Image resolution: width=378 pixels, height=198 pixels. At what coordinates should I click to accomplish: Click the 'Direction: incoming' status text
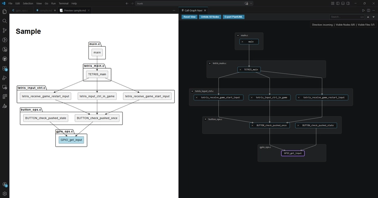pyautogui.click(x=322, y=25)
